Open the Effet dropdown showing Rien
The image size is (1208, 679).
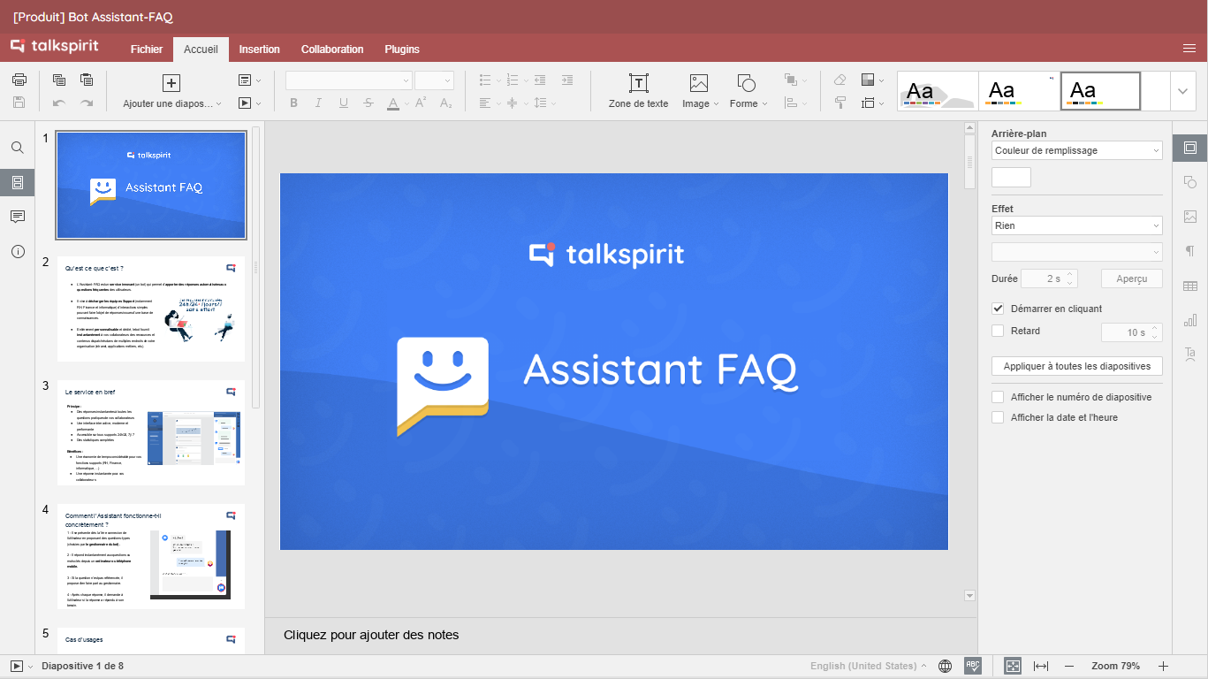click(x=1076, y=225)
